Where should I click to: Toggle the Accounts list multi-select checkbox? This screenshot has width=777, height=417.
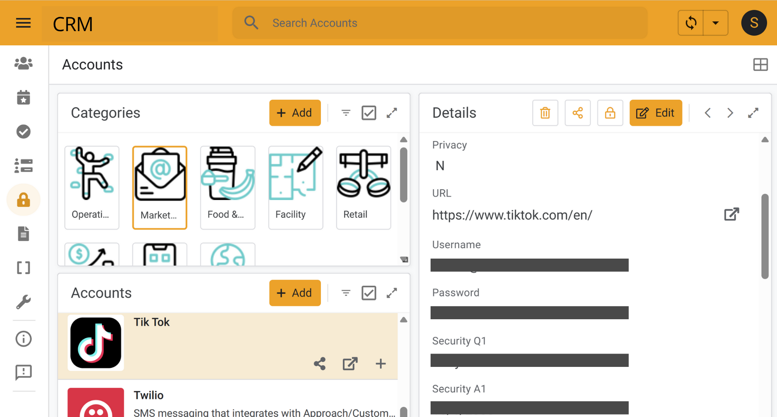(x=369, y=293)
